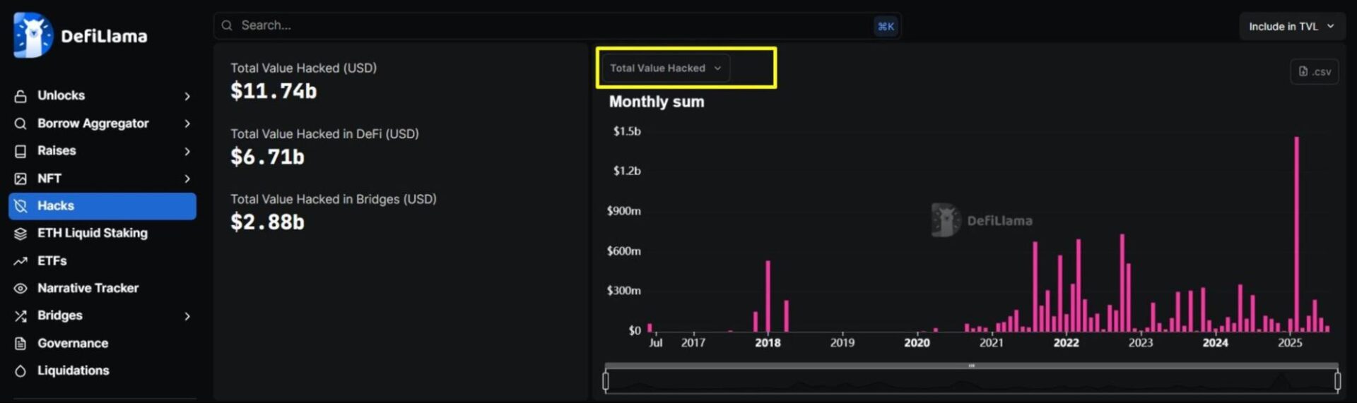Open the Unlocks menu item
1357x403 pixels.
tap(102, 95)
